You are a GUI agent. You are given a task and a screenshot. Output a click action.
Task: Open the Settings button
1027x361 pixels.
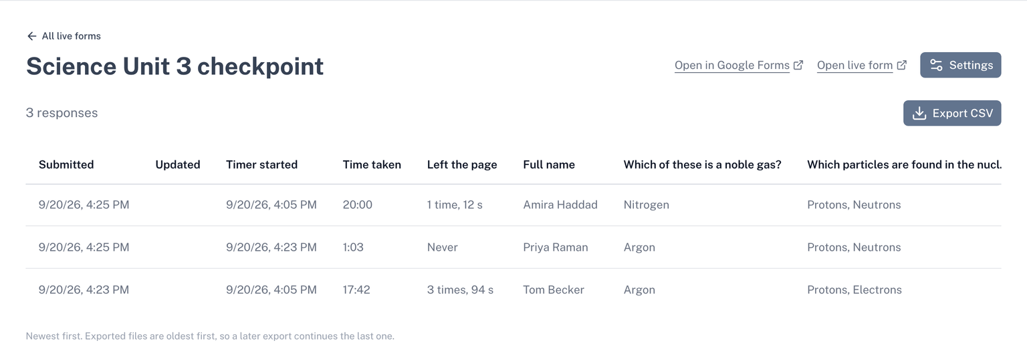pos(960,65)
